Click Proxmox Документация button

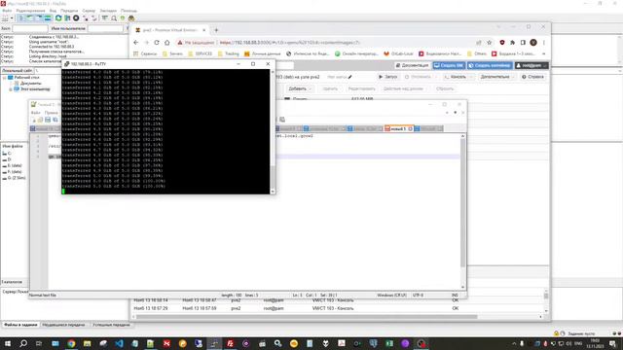click(x=412, y=65)
